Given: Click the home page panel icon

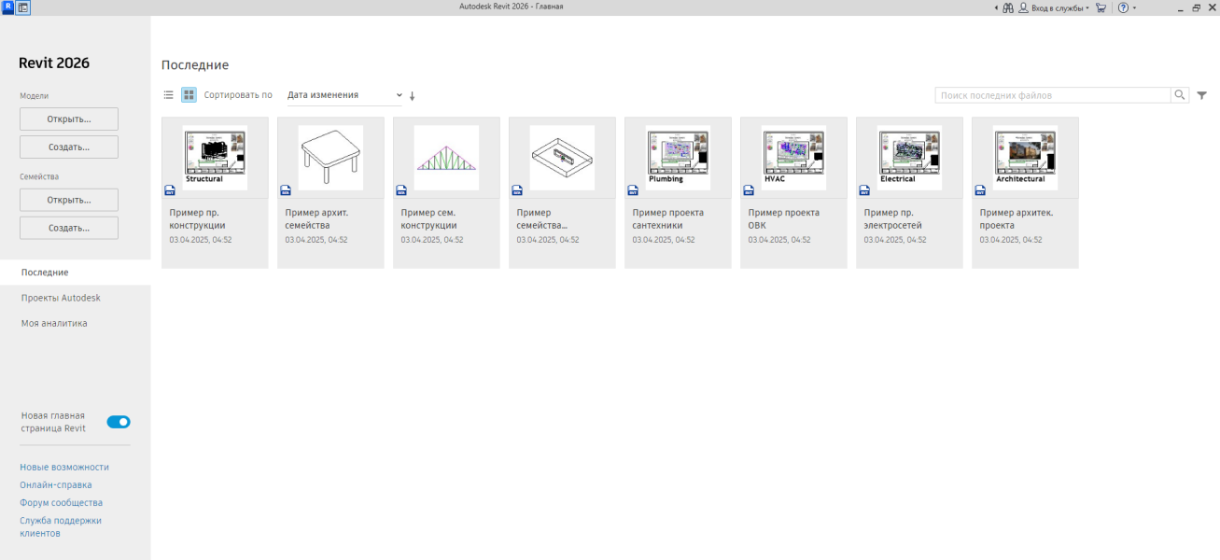Looking at the screenshot, I should pos(23,7).
